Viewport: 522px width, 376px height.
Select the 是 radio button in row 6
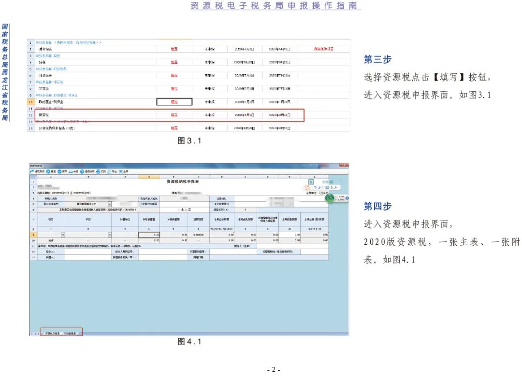(179, 210)
